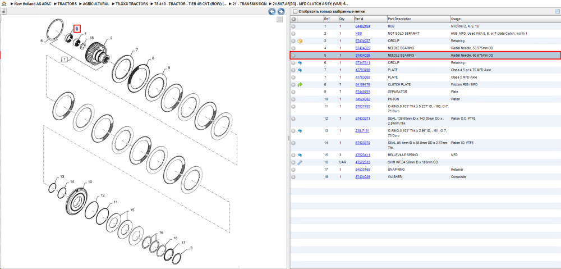Click the pin panel icon below home

(3, 11)
